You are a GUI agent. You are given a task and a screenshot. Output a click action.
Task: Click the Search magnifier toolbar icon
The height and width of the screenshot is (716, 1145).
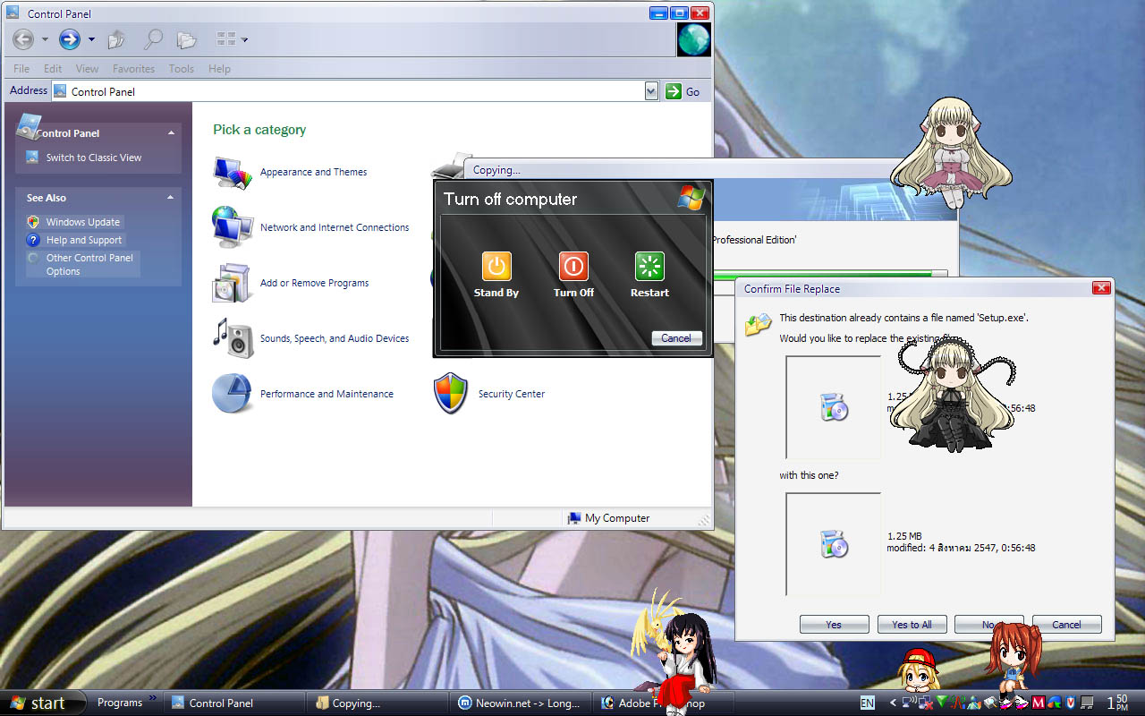pos(153,39)
